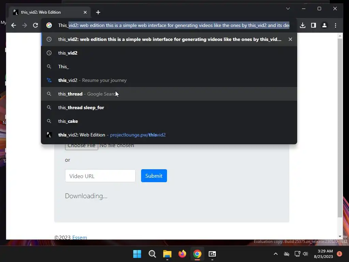Open network settings tray icon
The height and width of the screenshot is (262, 349).
pyautogui.click(x=297, y=254)
